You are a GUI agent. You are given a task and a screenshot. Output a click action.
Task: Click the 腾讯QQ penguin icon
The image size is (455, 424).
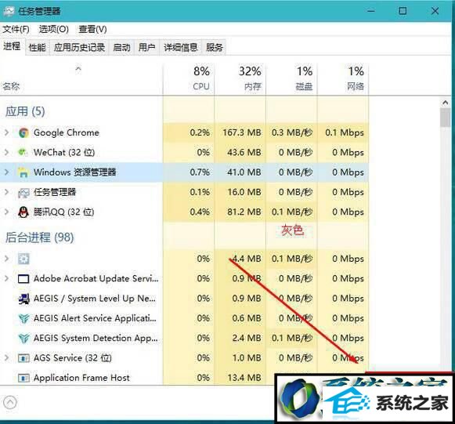(23, 212)
